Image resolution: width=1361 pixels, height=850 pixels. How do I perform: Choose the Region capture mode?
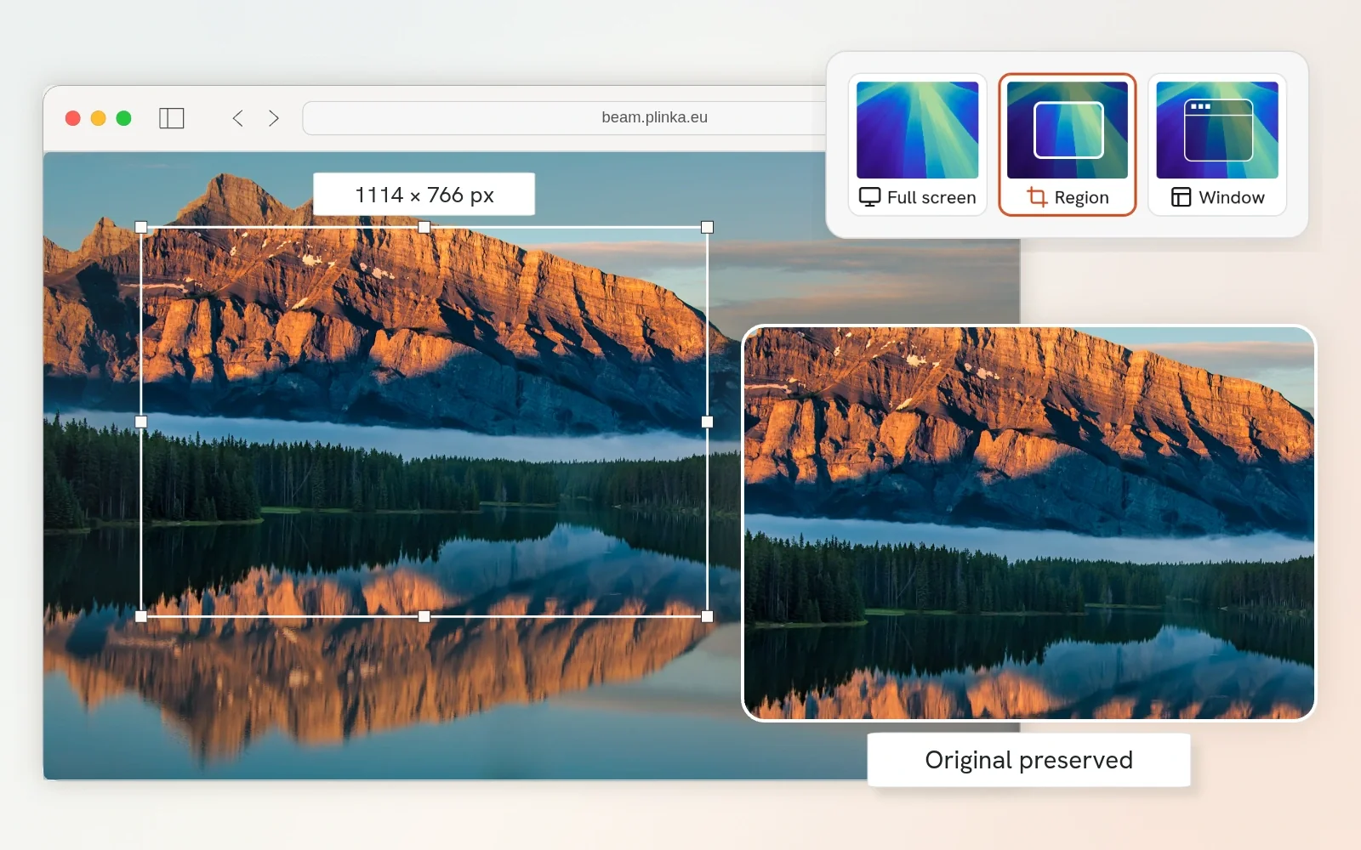[x=1068, y=144]
